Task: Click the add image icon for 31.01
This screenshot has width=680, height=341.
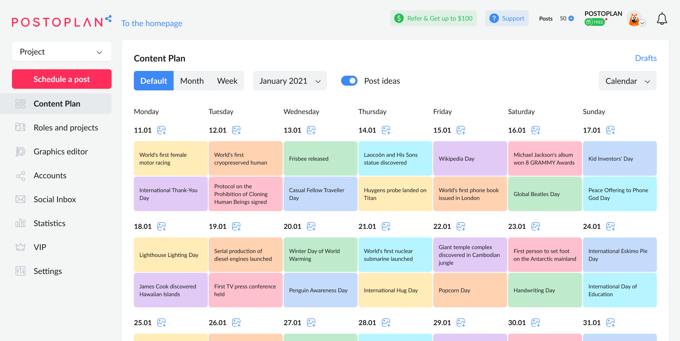Action: (x=610, y=323)
